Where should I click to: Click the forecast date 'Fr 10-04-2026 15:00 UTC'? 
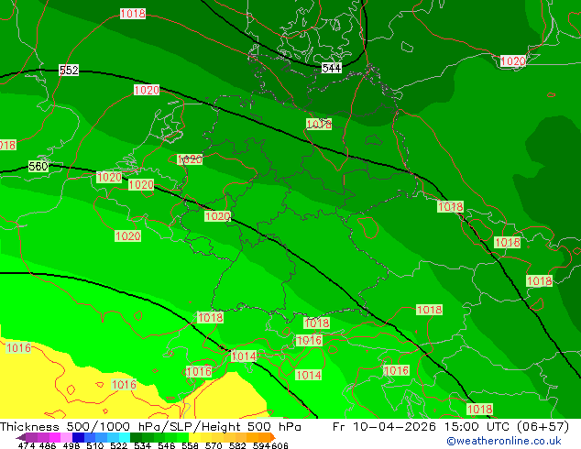pyautogui.click(x=422, y=426)
